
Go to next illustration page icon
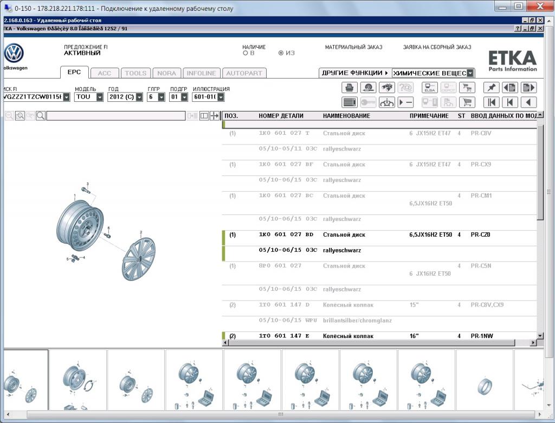(x=529, y=87)
